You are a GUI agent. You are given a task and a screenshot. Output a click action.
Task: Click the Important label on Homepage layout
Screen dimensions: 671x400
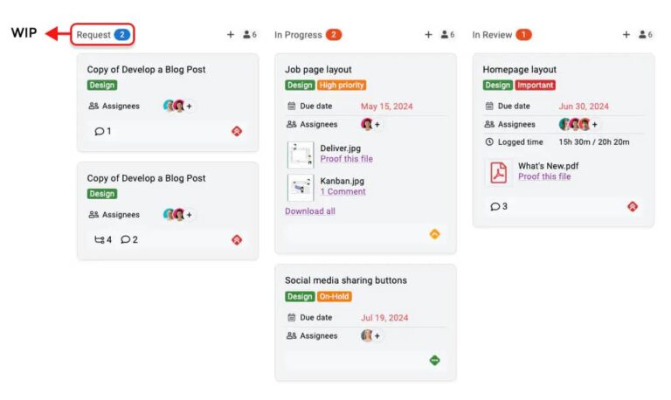click(x=536, y=85)
